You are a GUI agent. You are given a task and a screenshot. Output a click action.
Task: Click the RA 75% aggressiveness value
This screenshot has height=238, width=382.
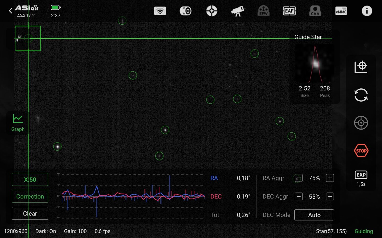(x=314, y=178)
